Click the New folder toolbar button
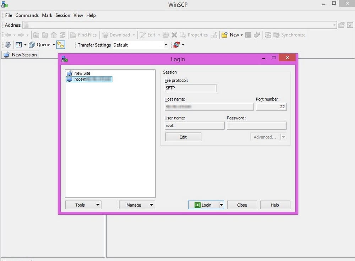 pyautogui.click(x=230, y=35)
